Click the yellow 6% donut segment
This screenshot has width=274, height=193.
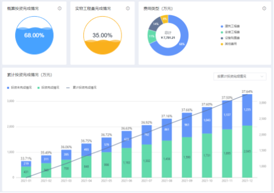[x=165, y=19]
